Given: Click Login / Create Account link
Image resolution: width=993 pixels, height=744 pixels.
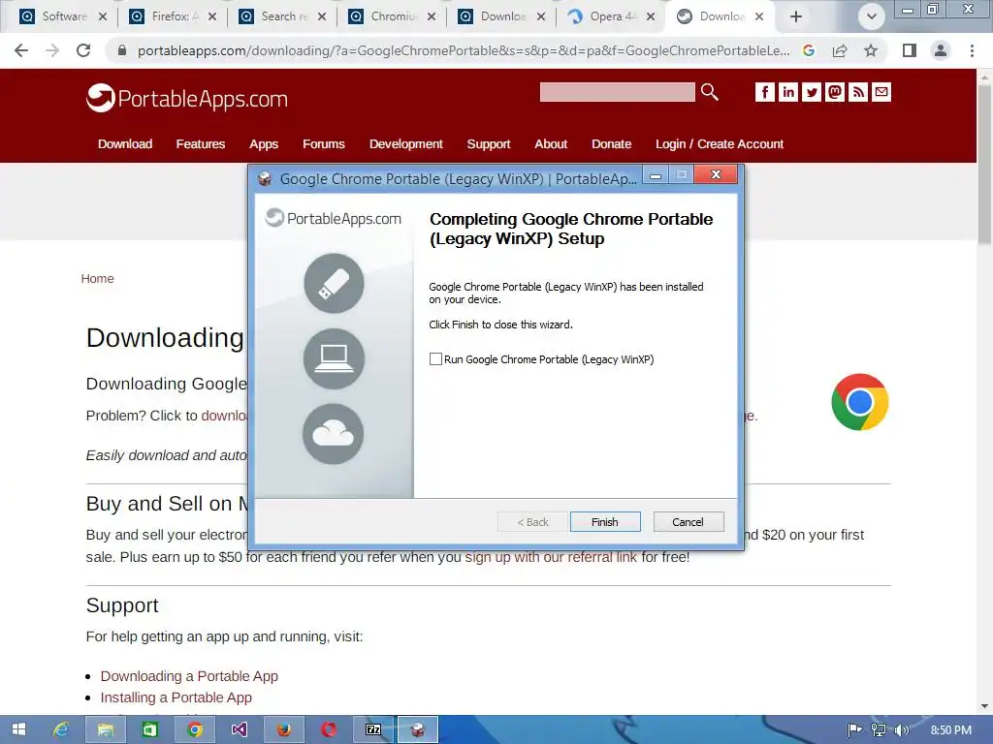Looking at the screenshot, I should pos(720,144).
